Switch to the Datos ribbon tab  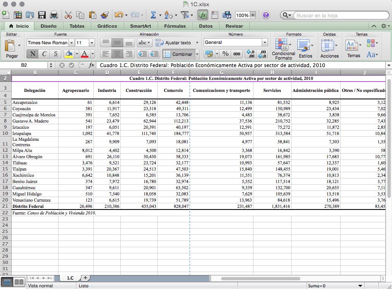click(206, 26)
